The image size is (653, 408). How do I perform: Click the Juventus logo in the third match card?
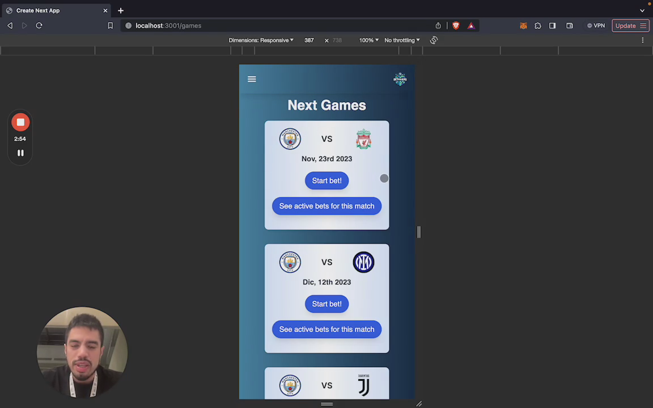point(363,385)
